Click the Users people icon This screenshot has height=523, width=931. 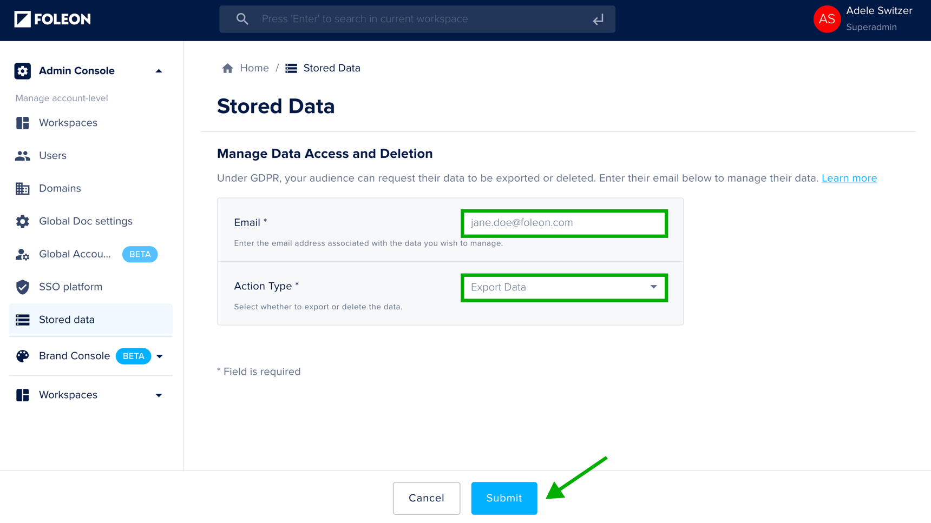point(23,156)
